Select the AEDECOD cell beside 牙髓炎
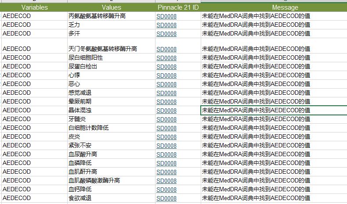Image resolution: width=347 pixels, height=204 pixels. click(34, 119)
